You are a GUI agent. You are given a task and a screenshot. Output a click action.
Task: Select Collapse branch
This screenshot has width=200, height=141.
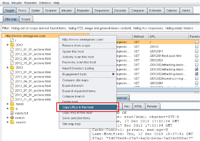tap(88, 96)
